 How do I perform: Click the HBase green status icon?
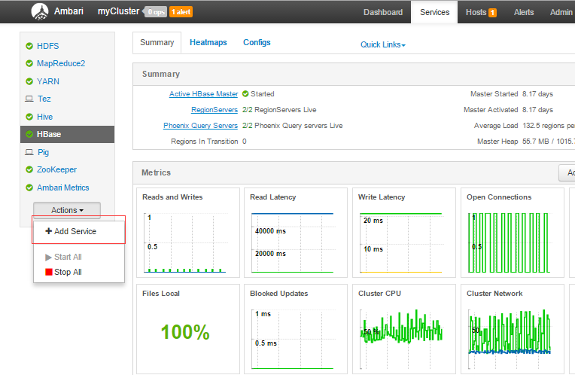coord(29,134)
